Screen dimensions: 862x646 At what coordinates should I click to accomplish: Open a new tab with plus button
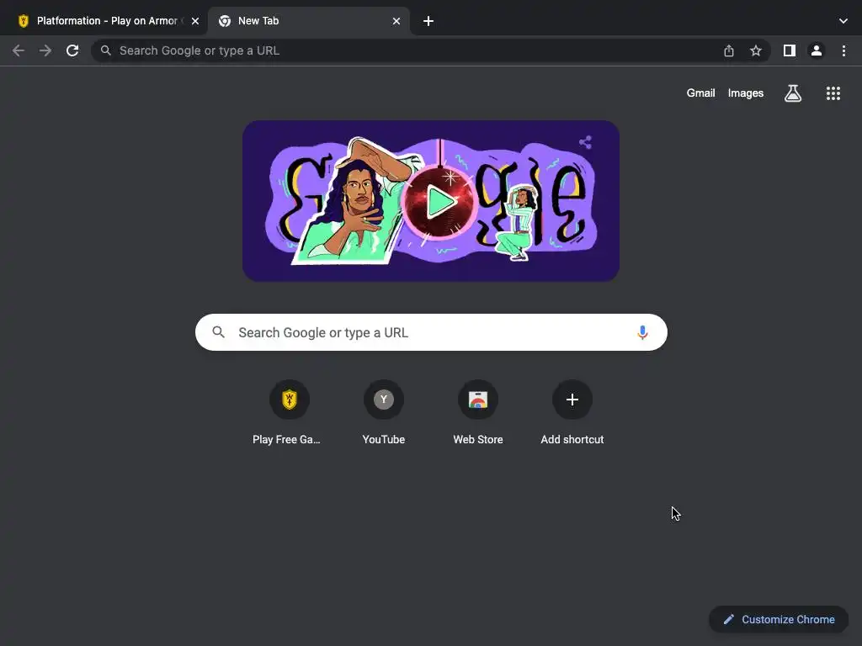(428, 21)
